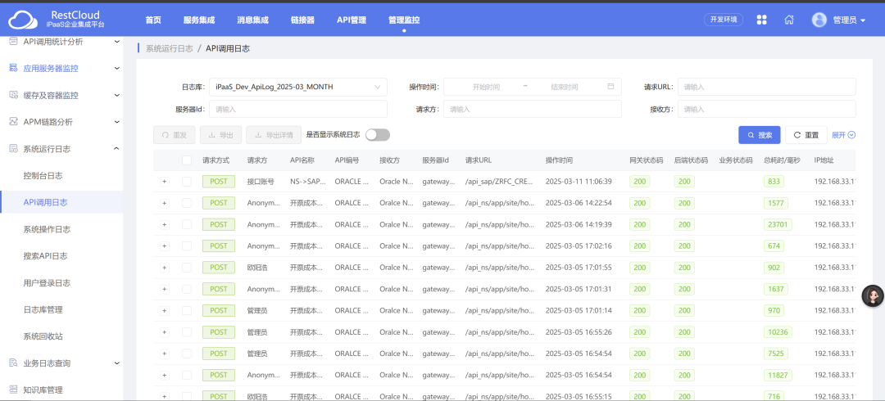Click the 导出详情 button

pyautogui.click(x=274, y=135)
